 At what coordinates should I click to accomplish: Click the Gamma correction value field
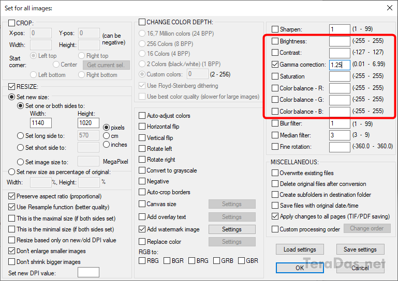(340, 65)
